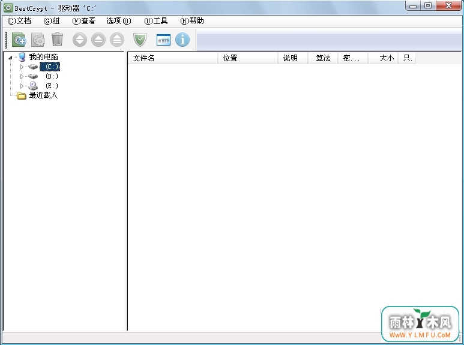This screenshot has height=345, width=464.
Task: Collapse the 我的电脑 tree node
Action: [x=10, y=58]
